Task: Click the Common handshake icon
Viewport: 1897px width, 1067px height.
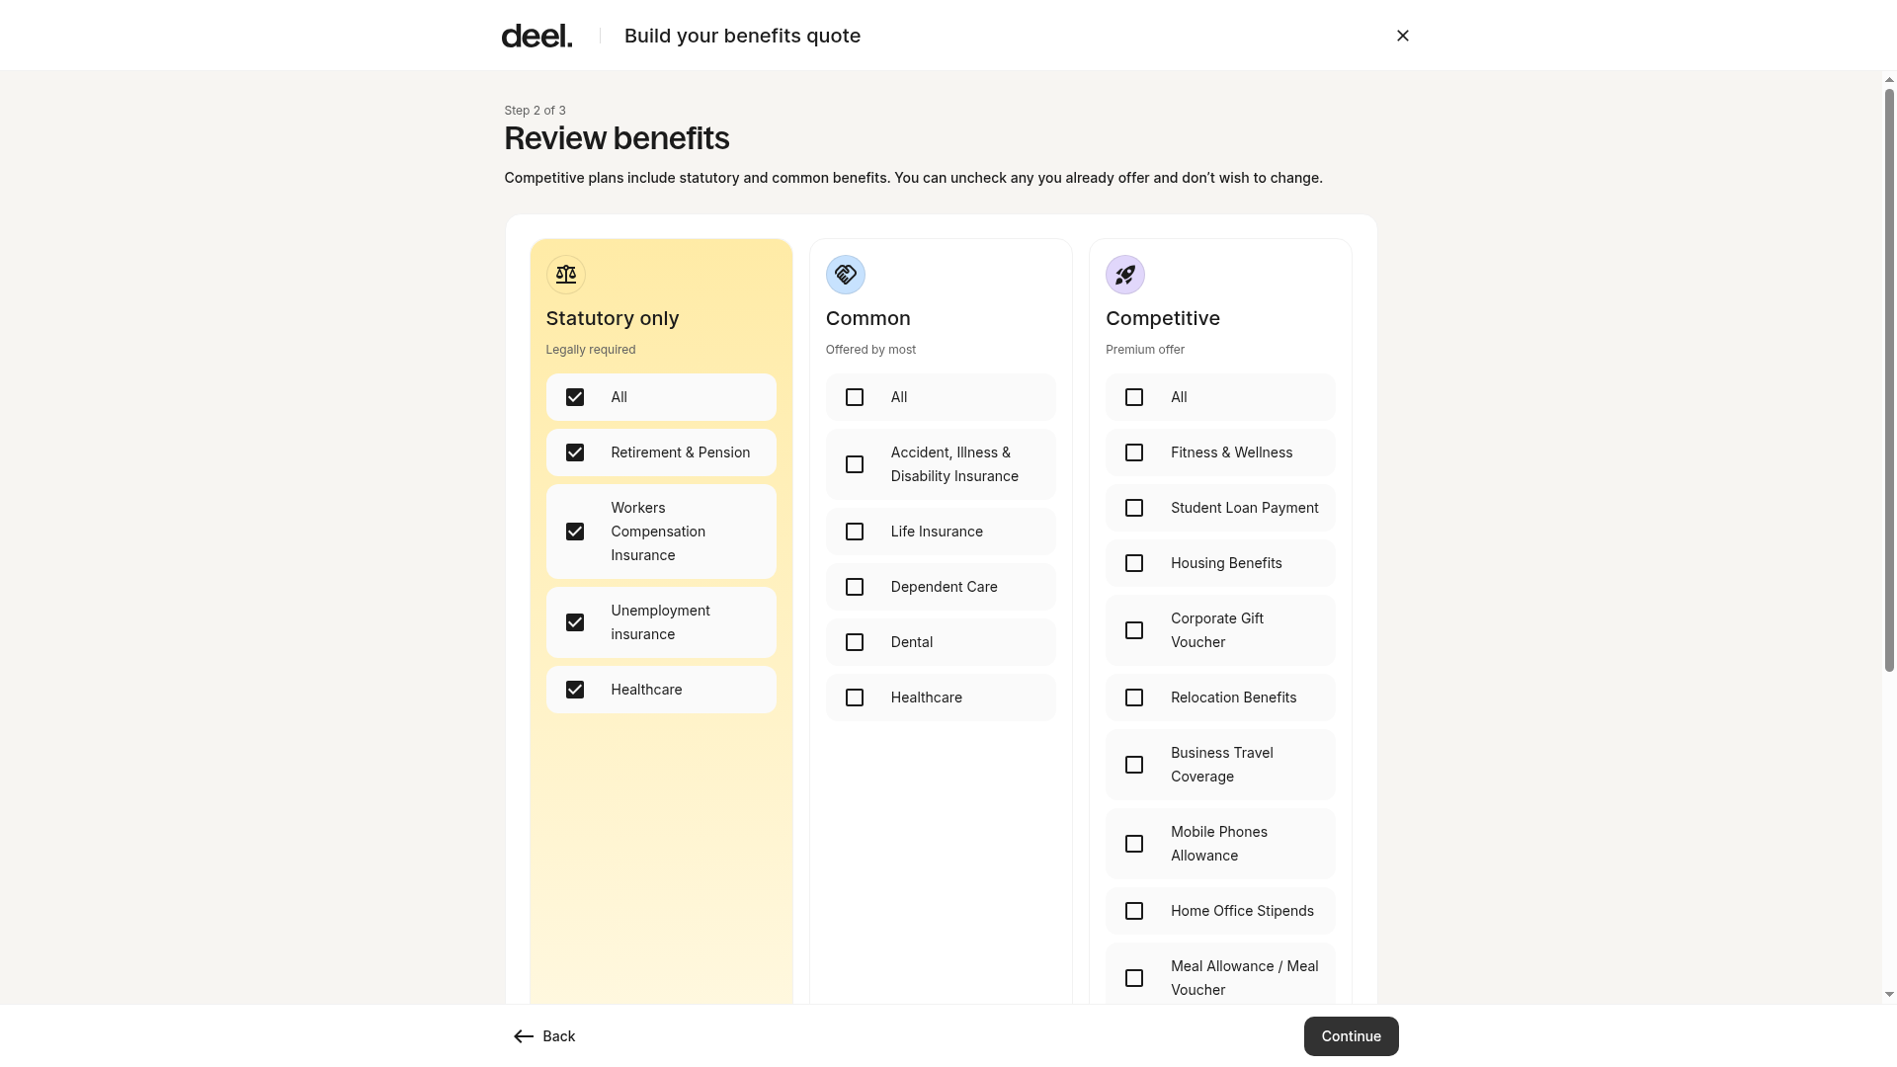Action: pyautogui.click(x=846, y=275)
